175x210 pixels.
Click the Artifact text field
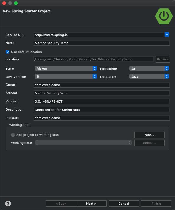[x=102, y=93]
